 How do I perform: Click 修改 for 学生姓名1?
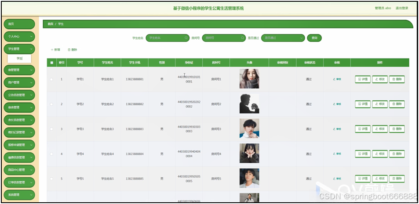[x=380, y=79]
